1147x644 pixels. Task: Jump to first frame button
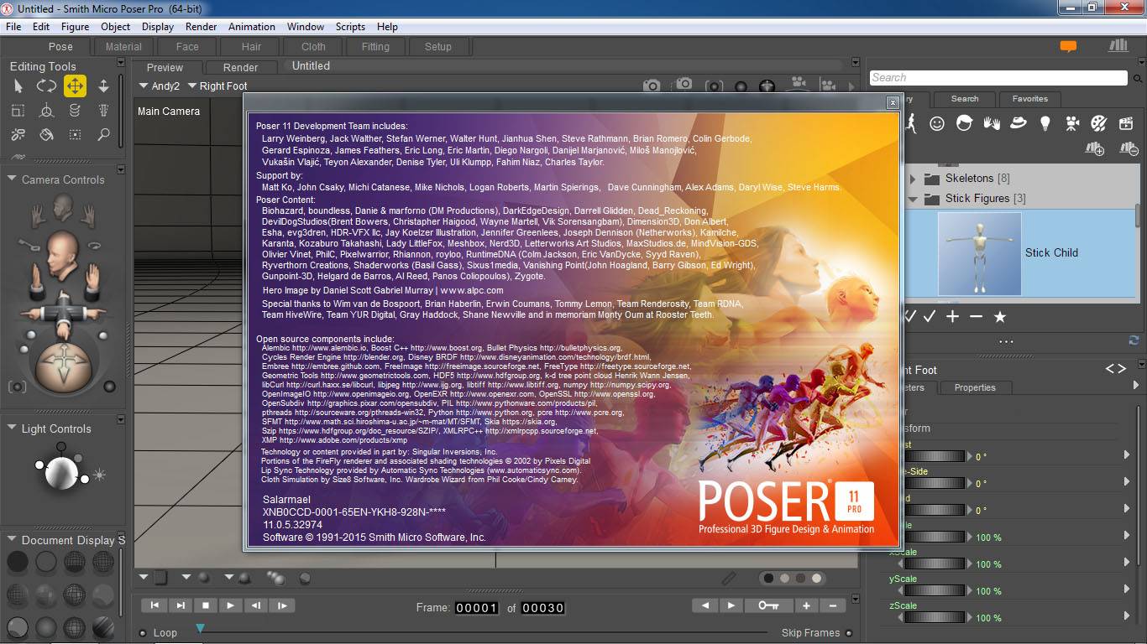[x=154, y=605]
